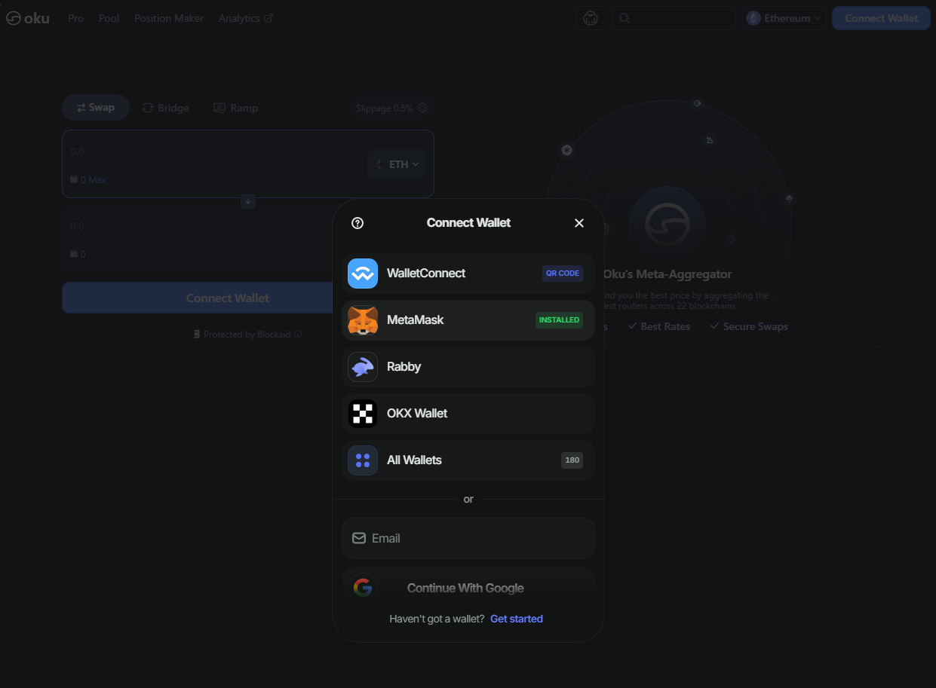
Task: Click the email envelope icon
Action: click(x=359, y=538)
